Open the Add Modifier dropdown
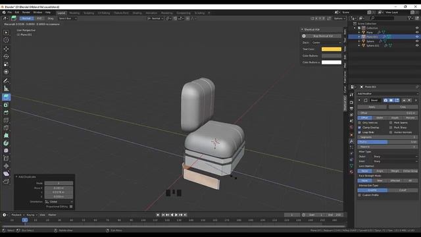Screen dimensions: 421x237 (x=387, y=93)
